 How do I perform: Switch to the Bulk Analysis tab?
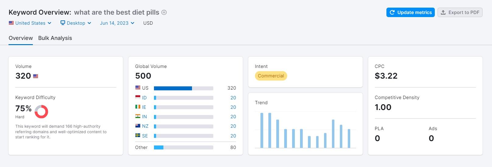click(x=55, y=38)
